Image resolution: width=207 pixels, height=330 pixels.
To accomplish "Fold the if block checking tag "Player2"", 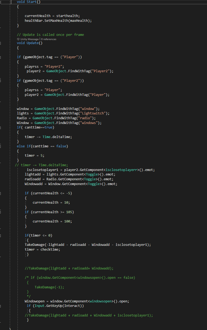I will click(x=1, y=81).
